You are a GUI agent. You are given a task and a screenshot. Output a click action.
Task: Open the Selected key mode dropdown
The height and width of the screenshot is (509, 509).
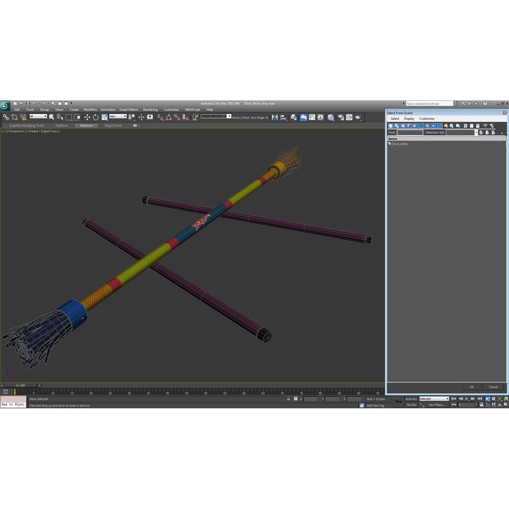point(434,399)
